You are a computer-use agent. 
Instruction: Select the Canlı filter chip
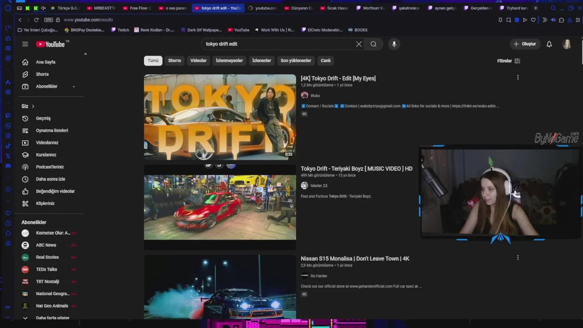[326, 61]
